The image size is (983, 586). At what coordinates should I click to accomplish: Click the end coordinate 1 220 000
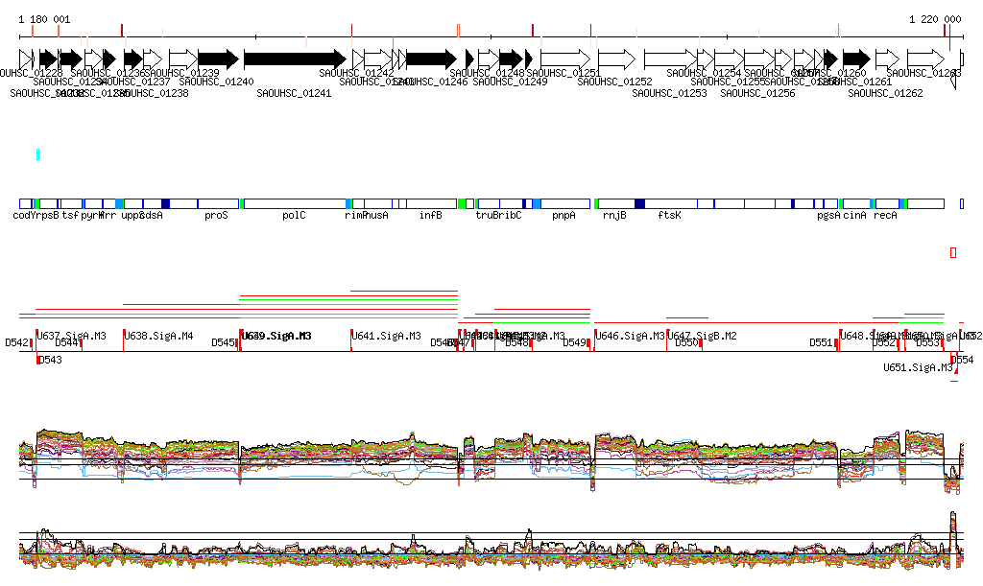pos(935,19)
